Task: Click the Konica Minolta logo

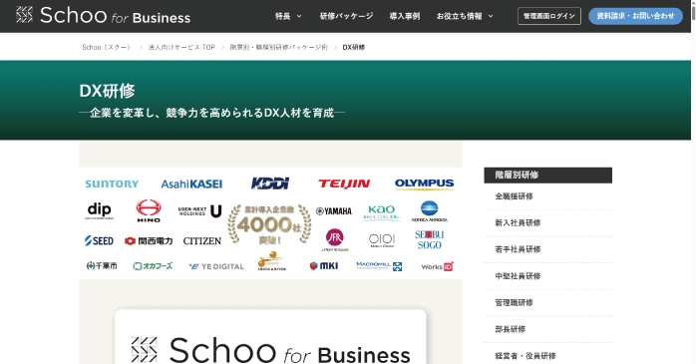Action: pyautogui.click(x=429, y=211)
